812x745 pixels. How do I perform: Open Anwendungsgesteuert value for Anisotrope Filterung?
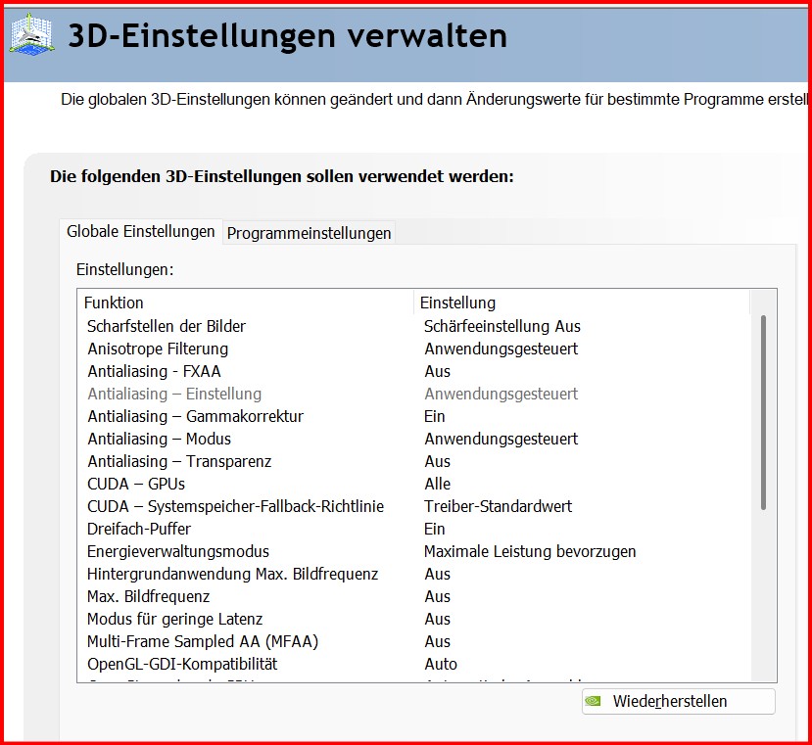502,349
